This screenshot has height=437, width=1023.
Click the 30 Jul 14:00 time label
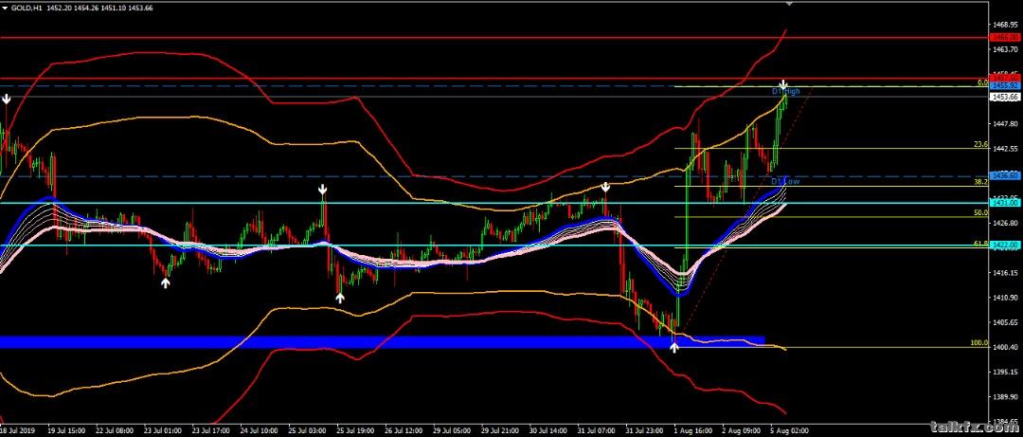point(548,431)
